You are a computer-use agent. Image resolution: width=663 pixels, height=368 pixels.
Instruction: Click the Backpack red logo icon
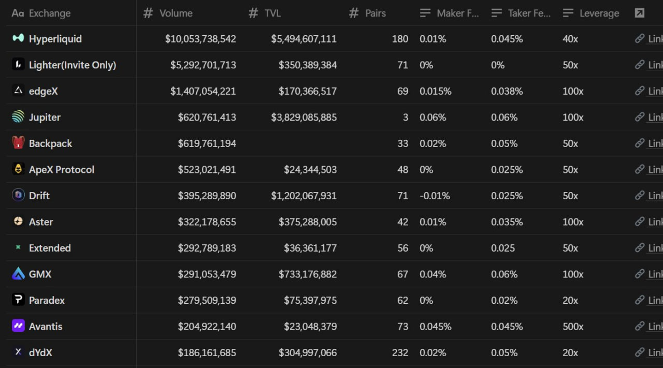18,143
